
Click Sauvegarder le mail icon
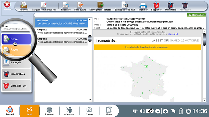coord(125,6)
